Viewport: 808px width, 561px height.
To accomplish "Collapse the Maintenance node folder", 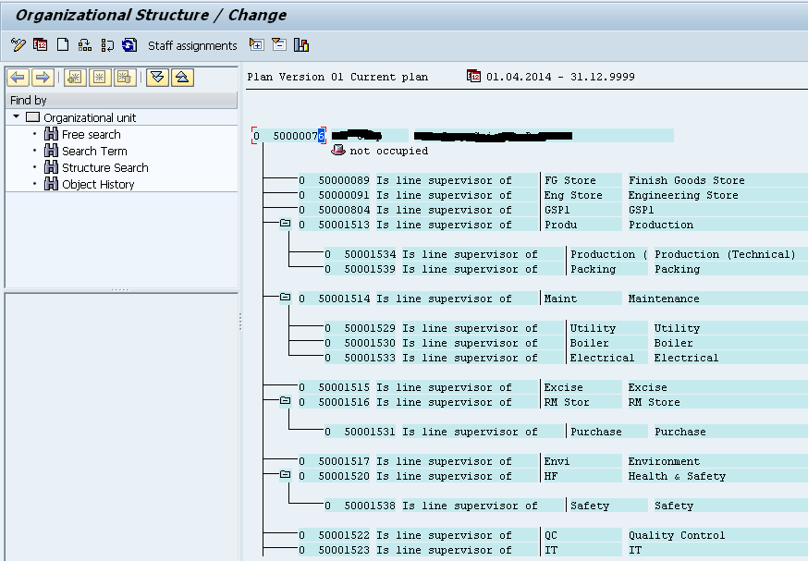I will (x=285, y=298).
